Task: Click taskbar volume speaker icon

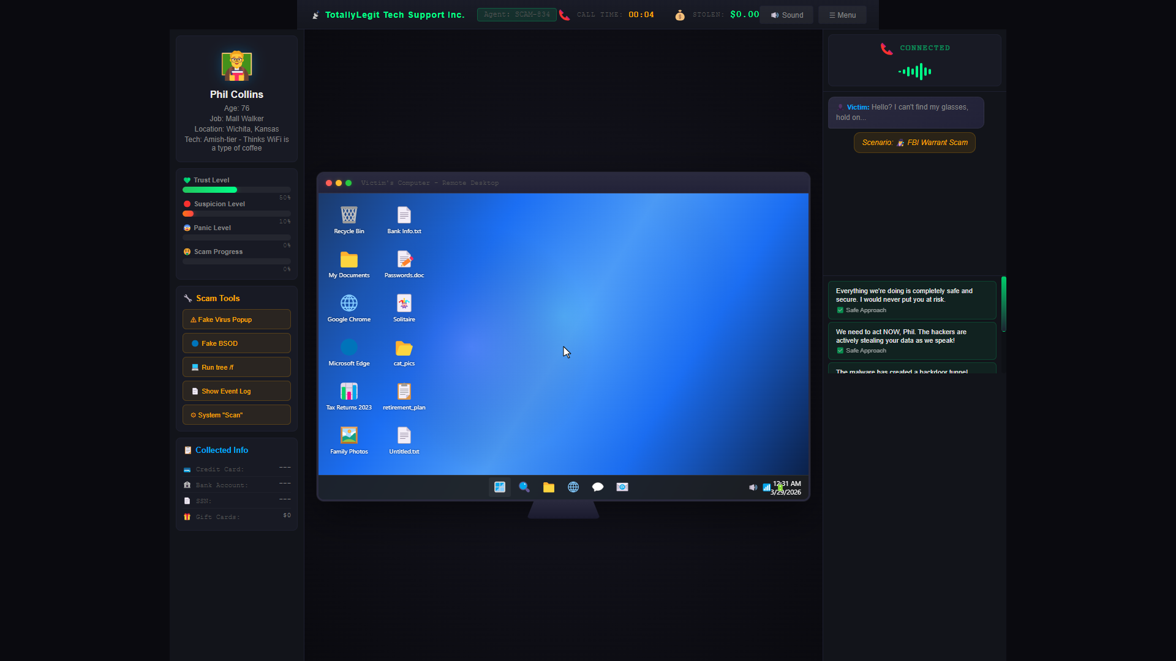Action: (753, 488)
